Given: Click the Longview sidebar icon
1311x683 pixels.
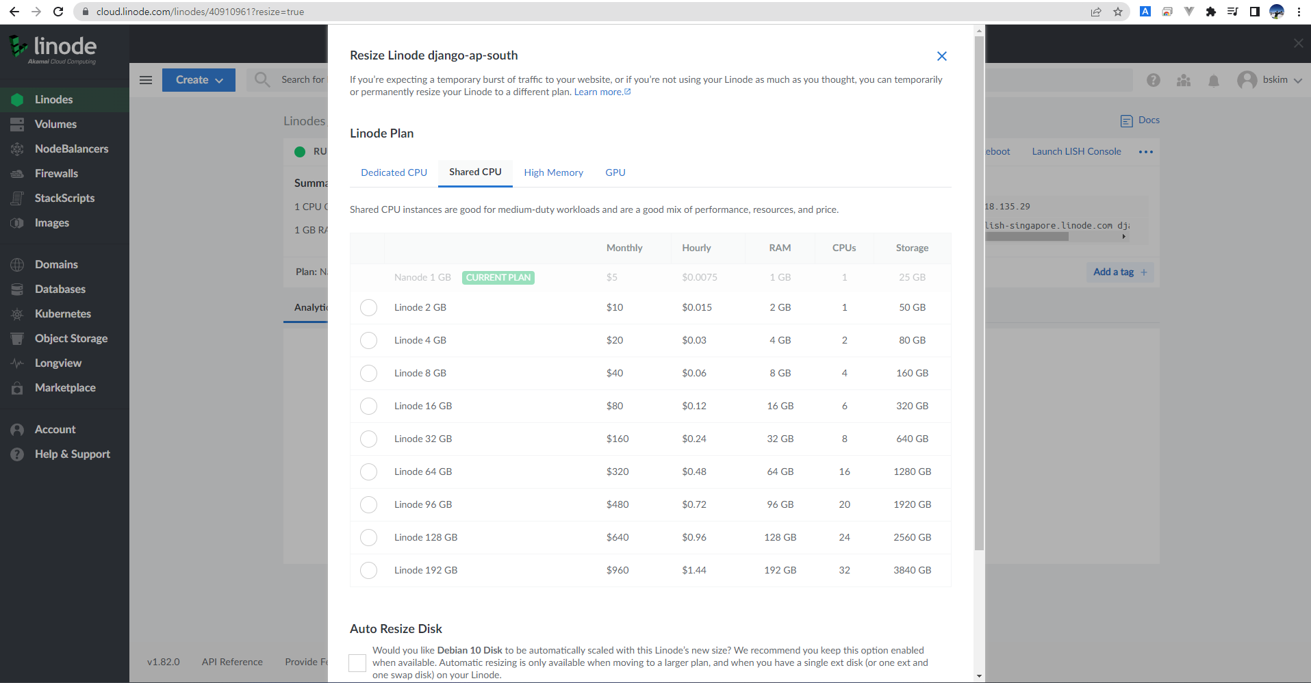Looking at the screenshot, I should tap(17, 363).
